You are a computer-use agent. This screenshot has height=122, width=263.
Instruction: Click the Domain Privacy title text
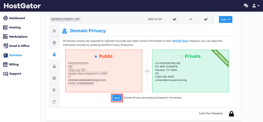88,31
